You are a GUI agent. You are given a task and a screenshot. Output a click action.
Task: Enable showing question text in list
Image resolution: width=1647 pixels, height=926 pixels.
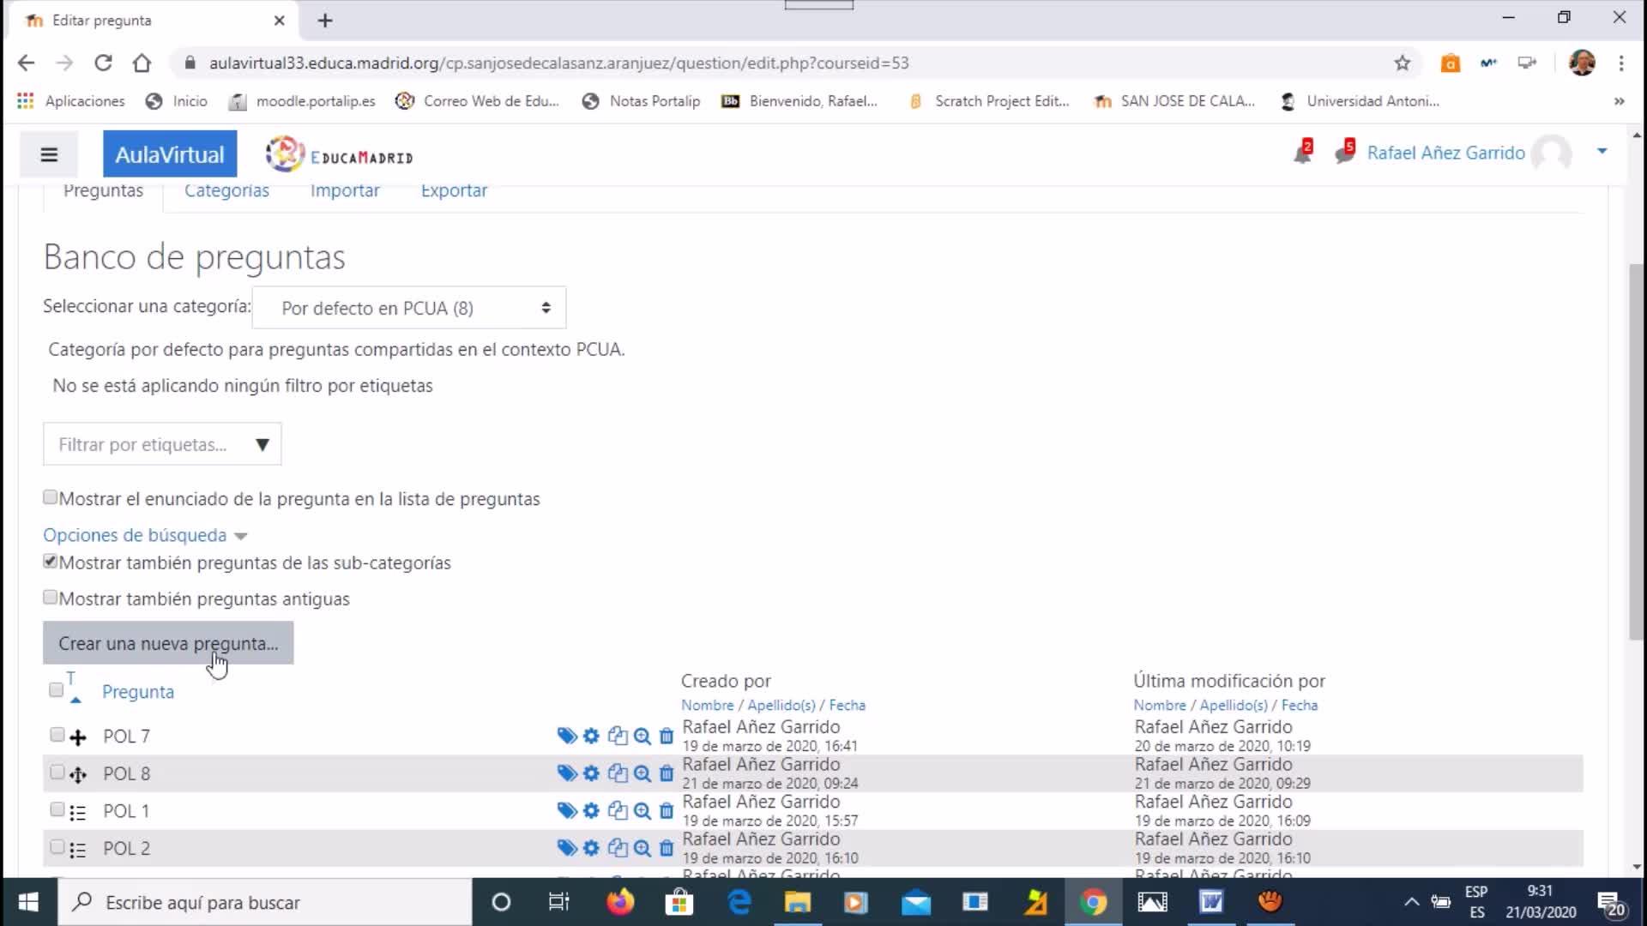pyautogui.click(x=51, y=497)
